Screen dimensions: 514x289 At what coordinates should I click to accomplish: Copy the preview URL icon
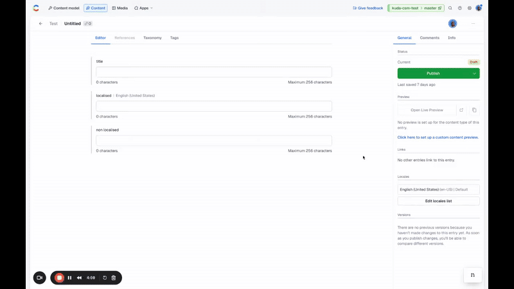[474, 110]
